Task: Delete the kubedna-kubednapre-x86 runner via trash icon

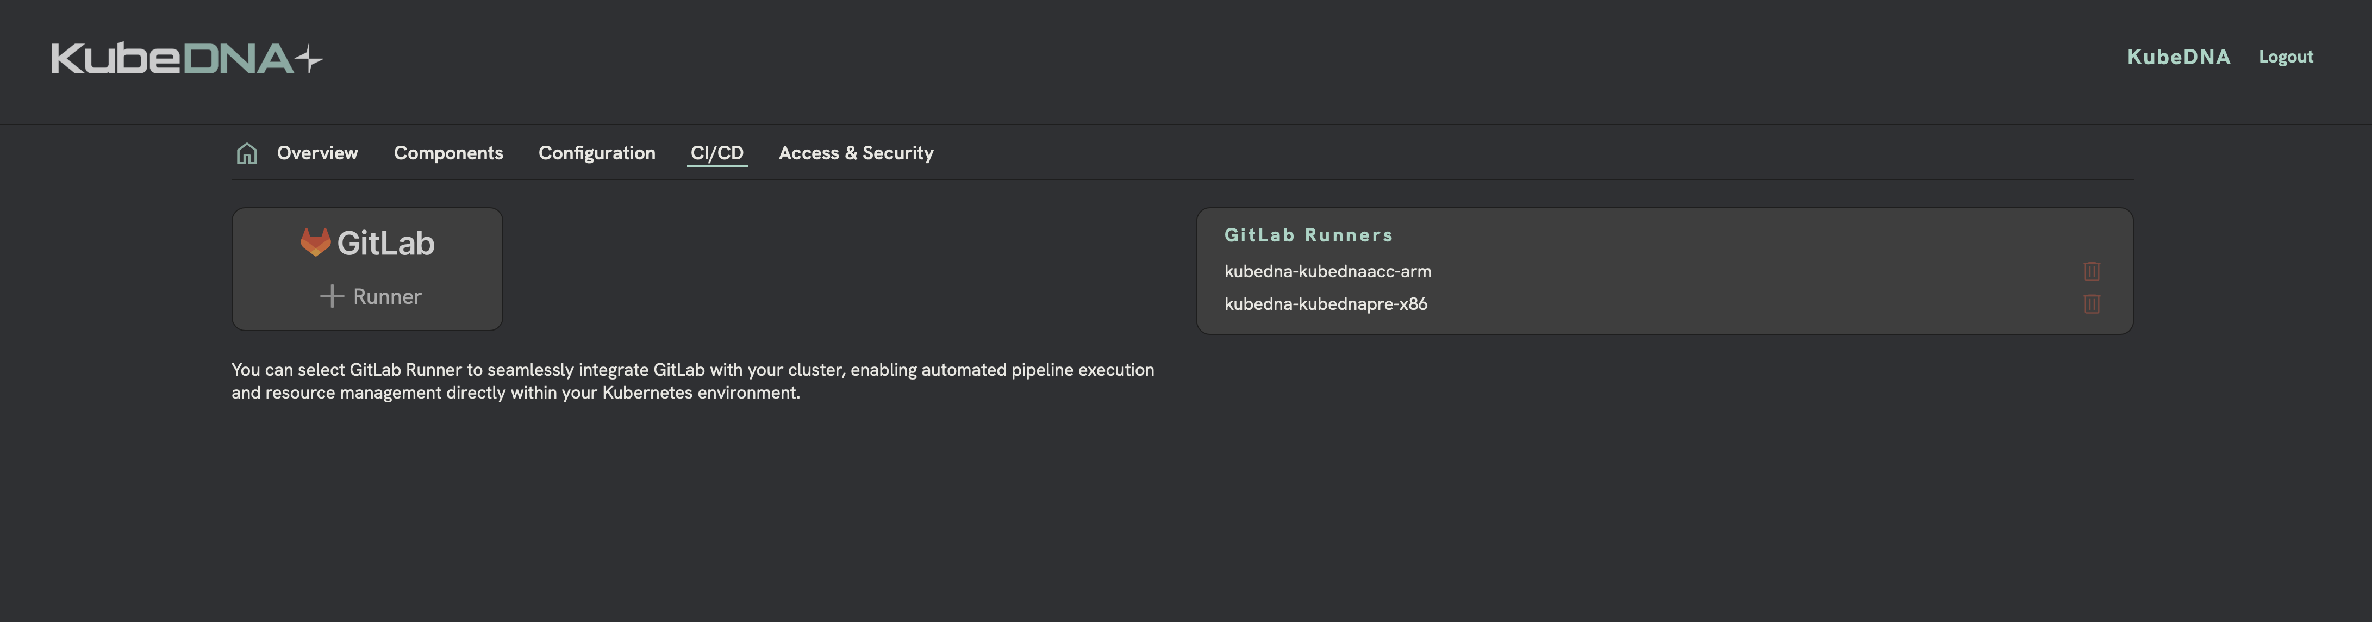Action: (2091, 304)
